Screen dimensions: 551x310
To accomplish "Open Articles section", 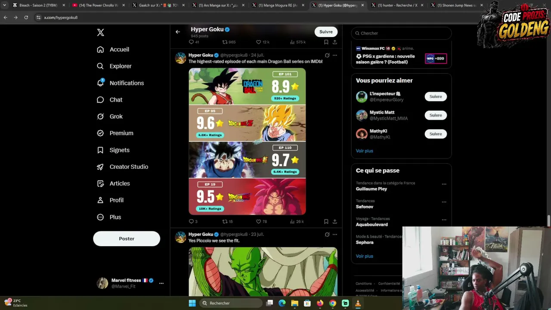I will (114, 183).
